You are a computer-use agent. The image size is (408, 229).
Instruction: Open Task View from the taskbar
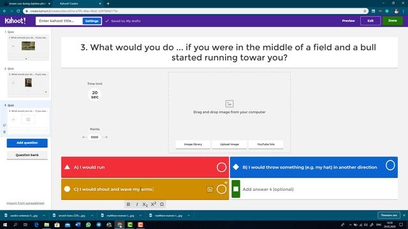25,225
